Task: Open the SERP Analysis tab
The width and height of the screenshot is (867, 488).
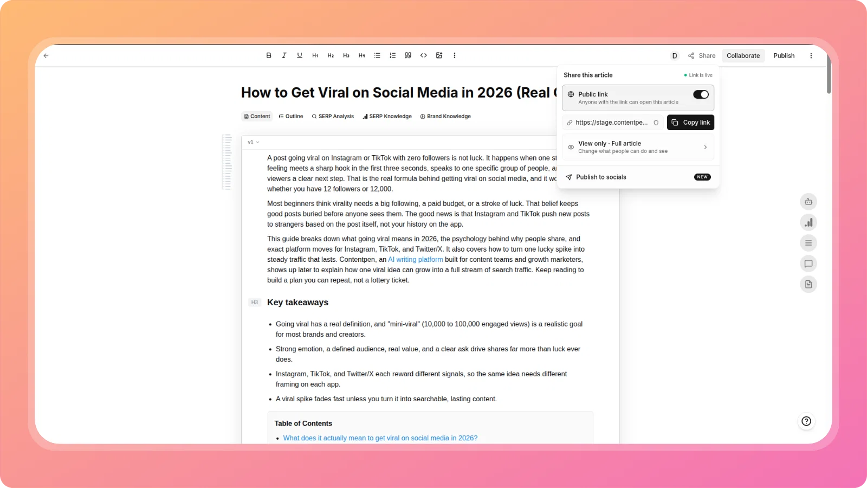Action: (x=333, y=117)
